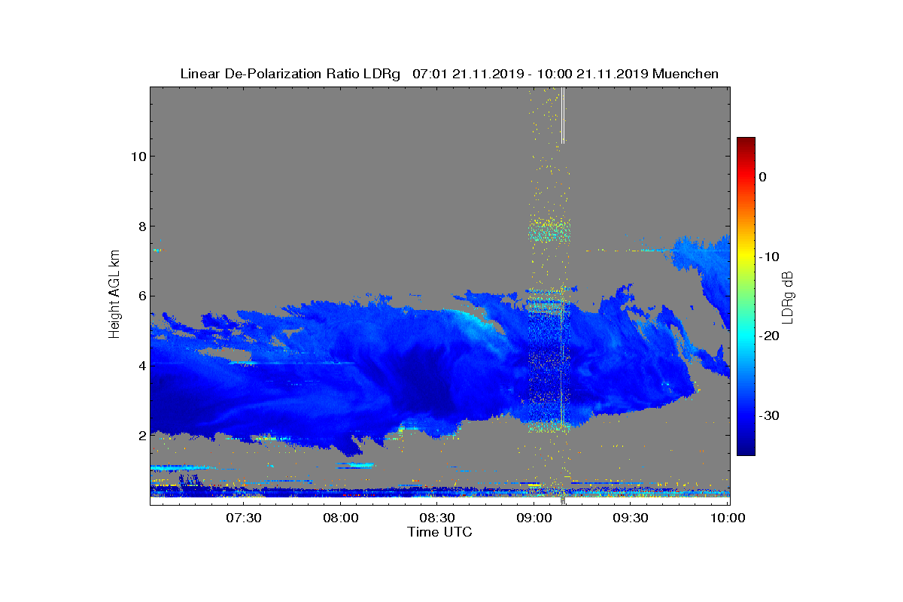
Task: Click the x-axis label Time UTC
Action: click(440, 532)
